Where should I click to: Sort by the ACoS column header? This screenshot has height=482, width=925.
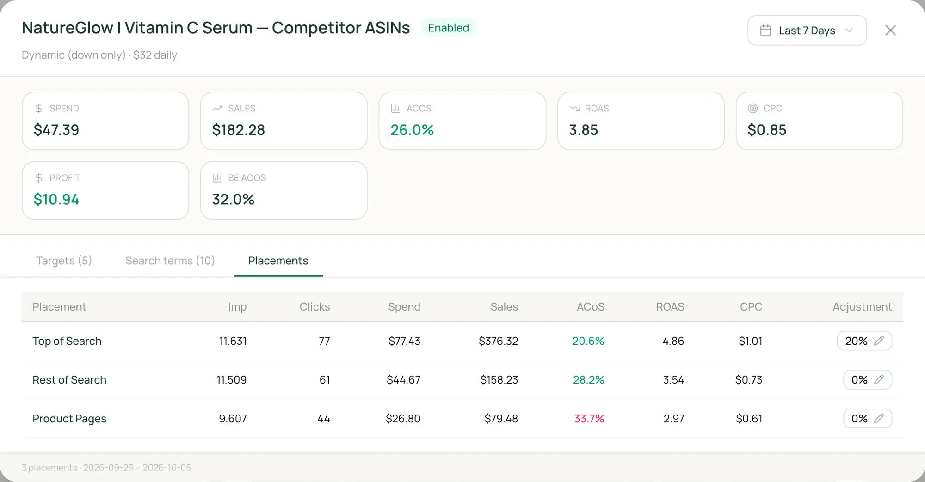[590, 307]
